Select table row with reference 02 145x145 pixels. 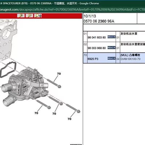point(114,47)
